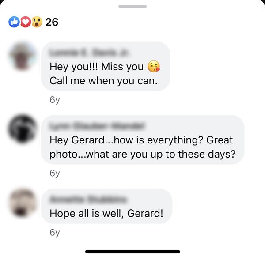The height and width of the screenshot is (264, 265).
Task: Open avatar beside "Hope all is well" comment
Action: (x=23, y=203)
